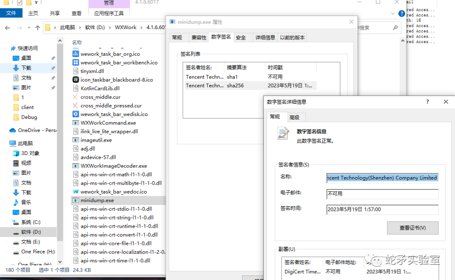Click the adj.dll file icon
The height and width of the screenshot is (280, 455).
(x=75, y=149)
